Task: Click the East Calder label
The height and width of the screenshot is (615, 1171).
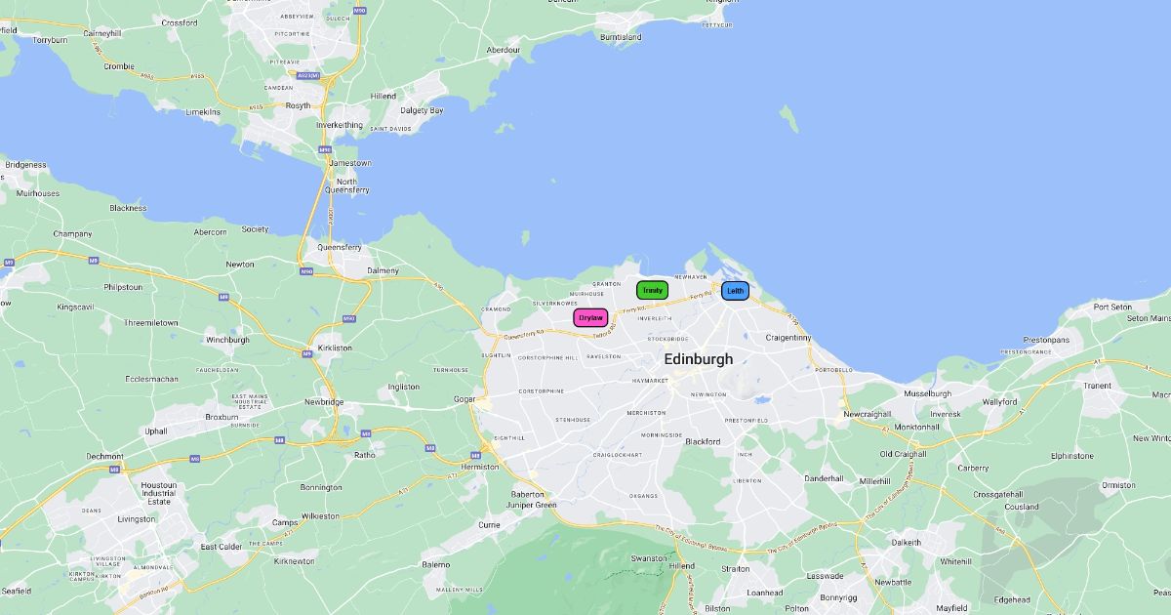Action: point(222,547)
